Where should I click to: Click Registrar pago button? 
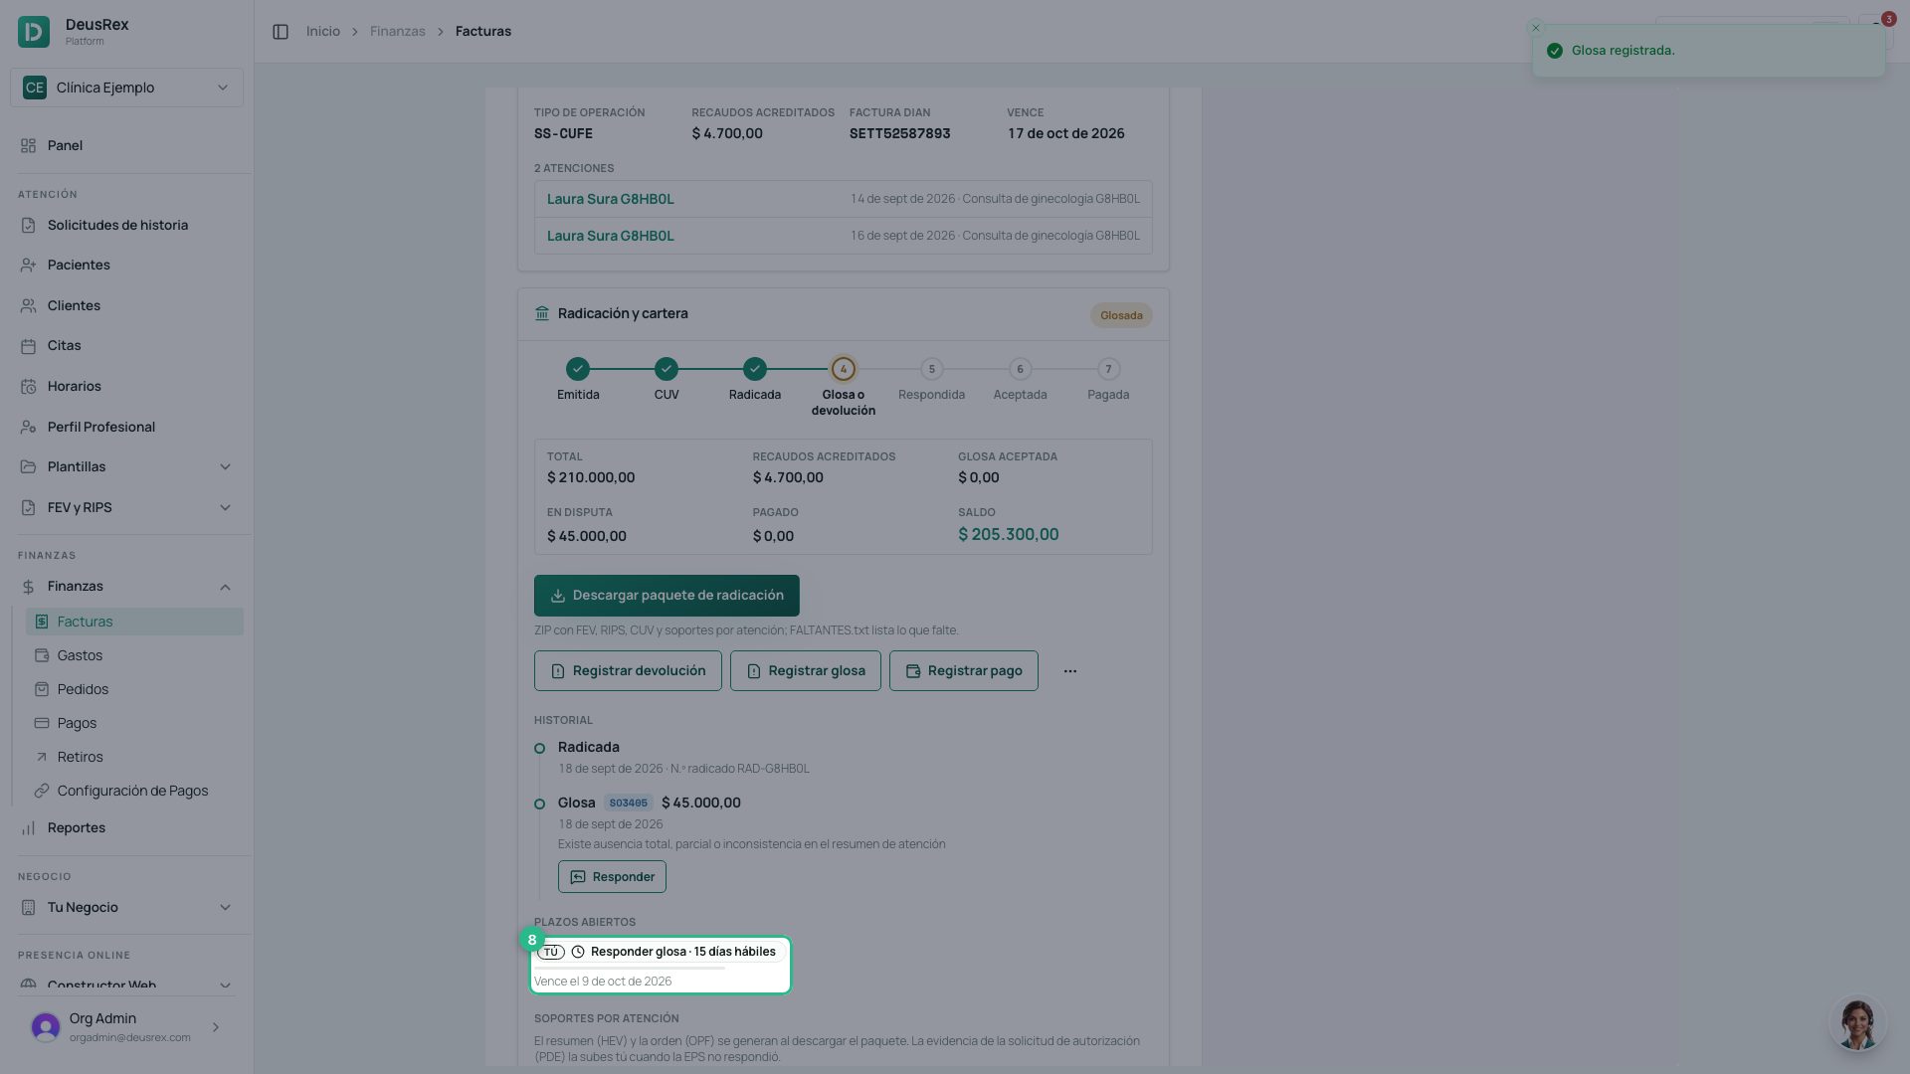(964, 671)
